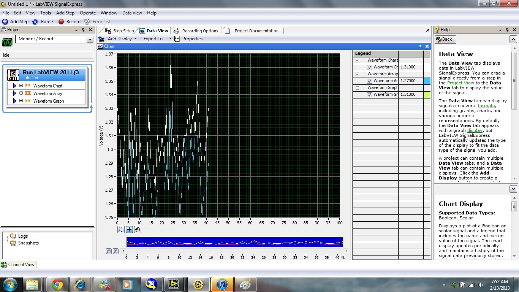The image size is (519, 292).
Task: Click the green waveform Monitor/Record icon
Action: [7, 42]
